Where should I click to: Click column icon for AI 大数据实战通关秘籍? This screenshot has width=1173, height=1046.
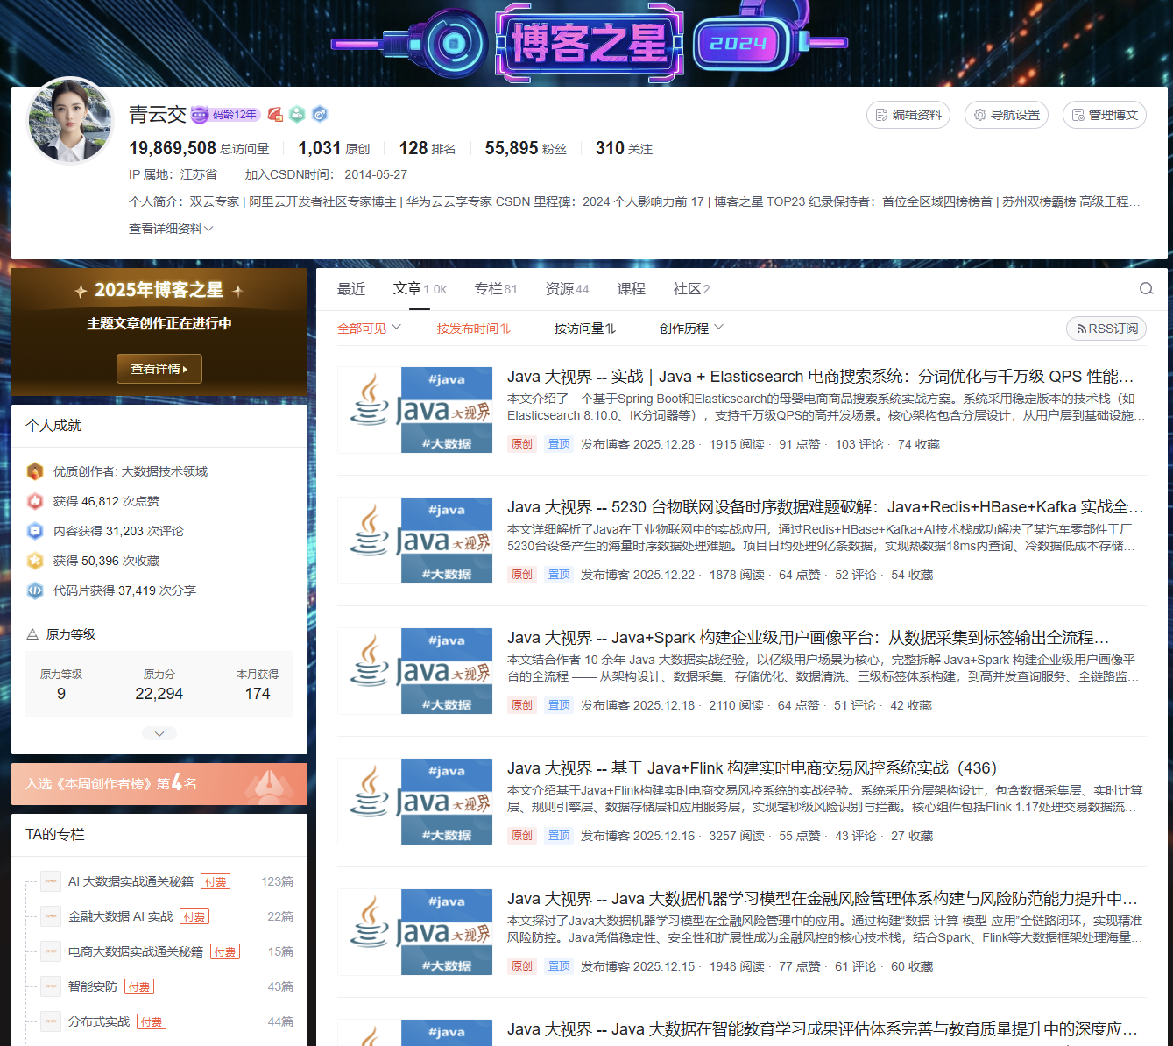52,881
